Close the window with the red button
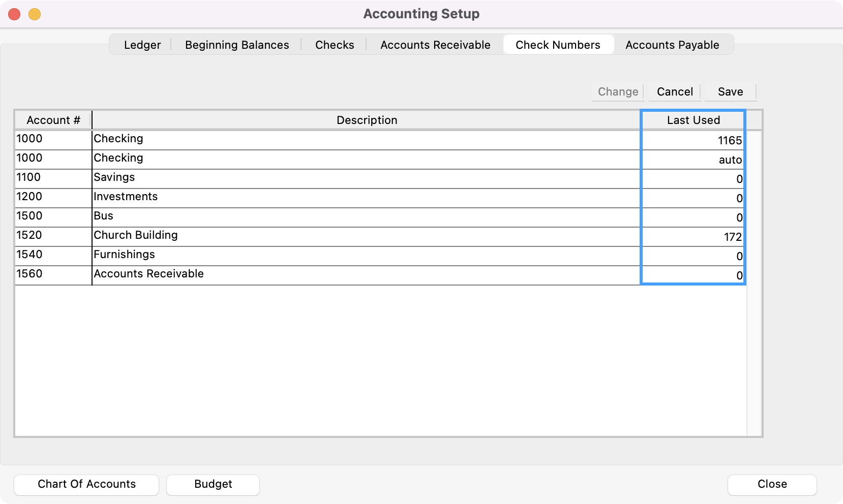 tap(14, 14)
